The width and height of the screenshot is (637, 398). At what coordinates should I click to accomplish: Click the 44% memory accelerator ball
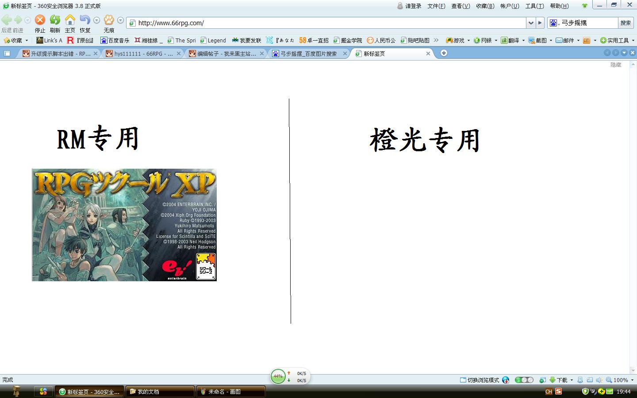278,376
